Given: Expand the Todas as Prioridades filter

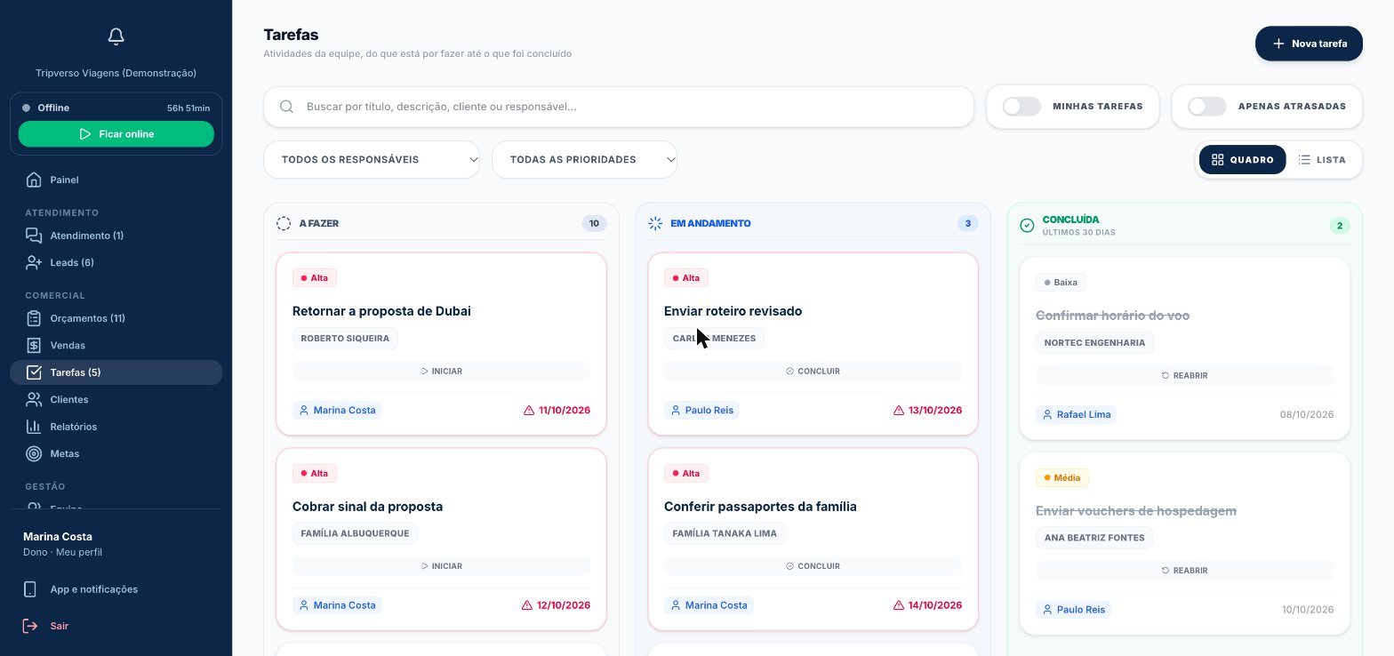Looking at the screenshot, I should coord(585,160).
